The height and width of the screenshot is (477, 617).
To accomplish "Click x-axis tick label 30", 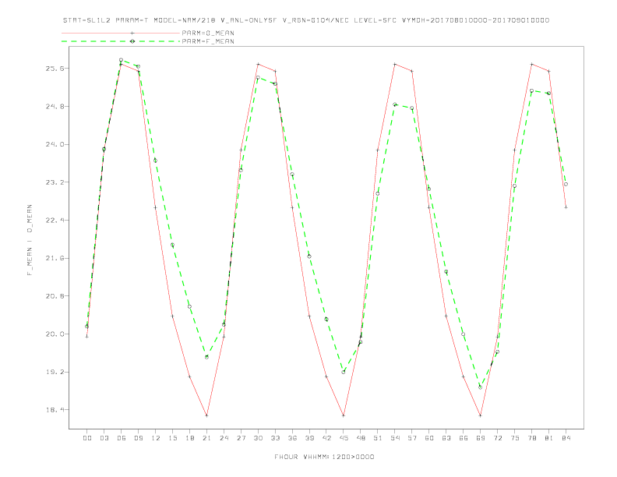I will point(258,438).
